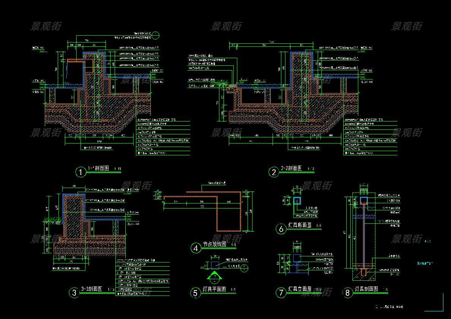Viewport: 451px width, 319px height.
Task: Click the green triangle in 灯具平面图
Action: click(215, 275)
